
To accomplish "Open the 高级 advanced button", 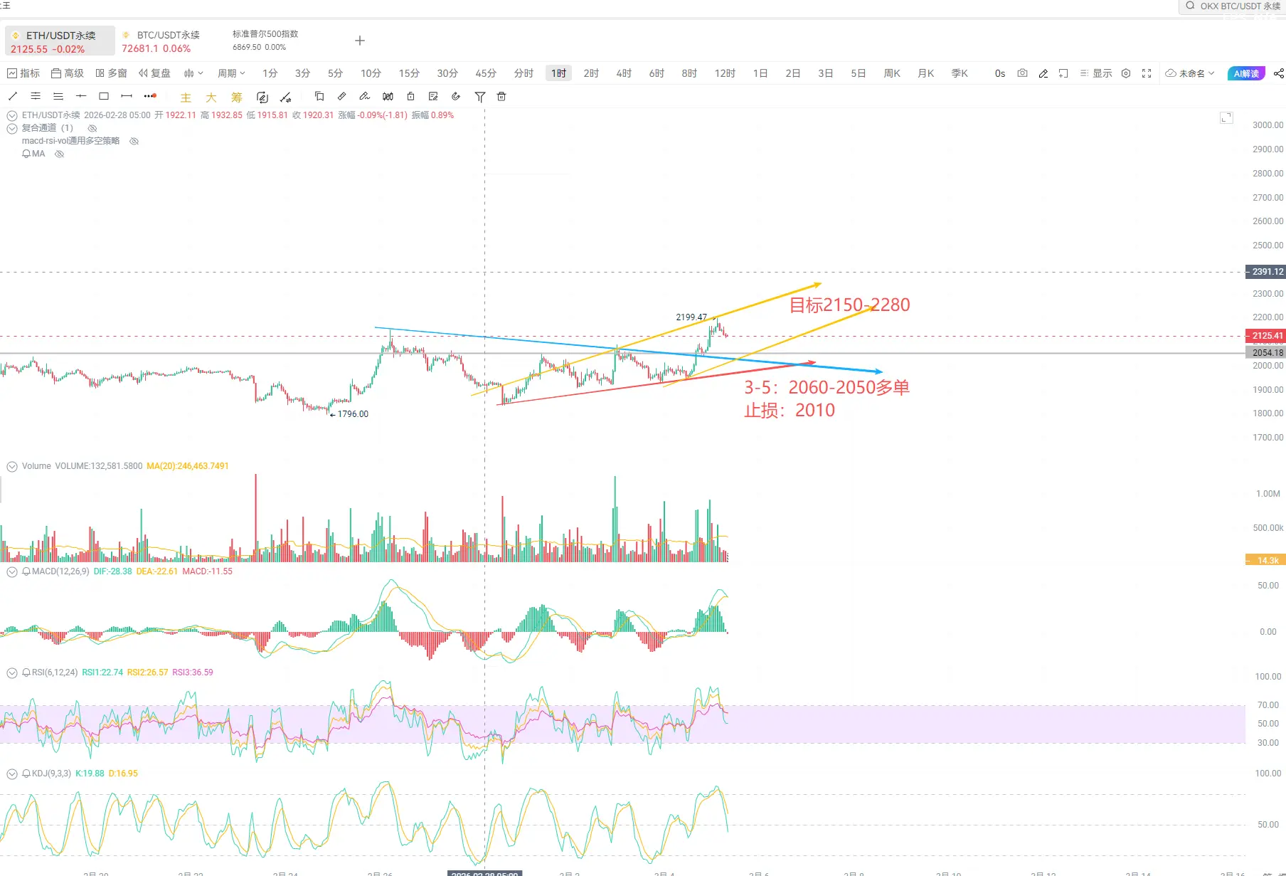I will [x=68, y=73].
